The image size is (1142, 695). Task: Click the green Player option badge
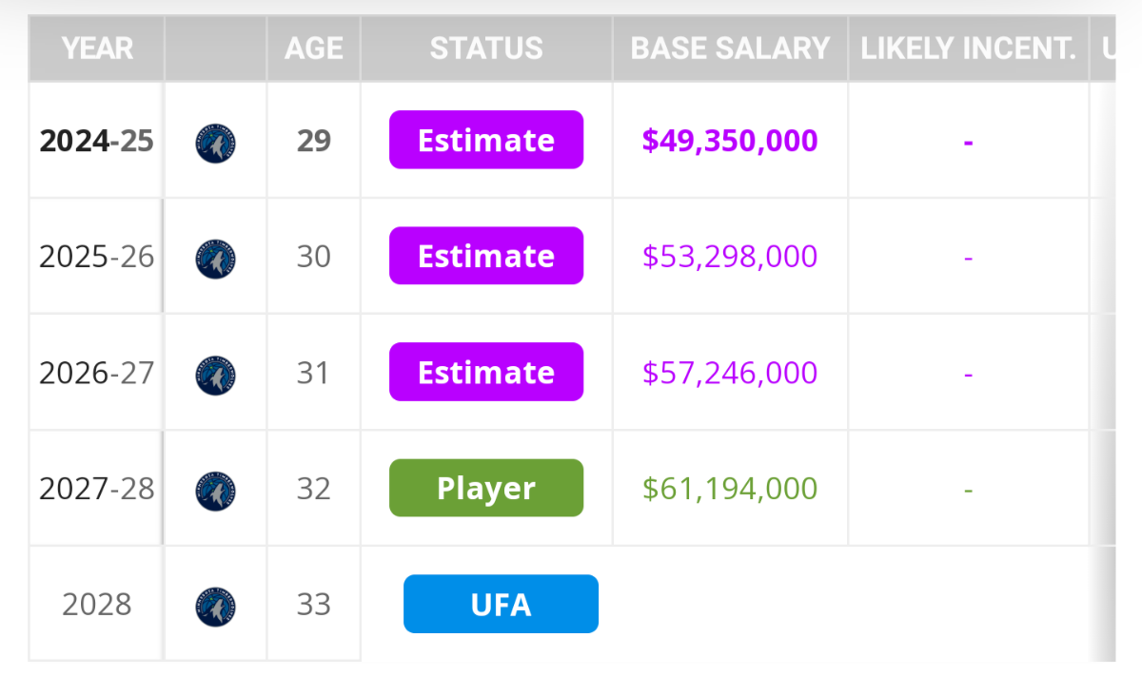pyautogui.click(x=486, y=489)
